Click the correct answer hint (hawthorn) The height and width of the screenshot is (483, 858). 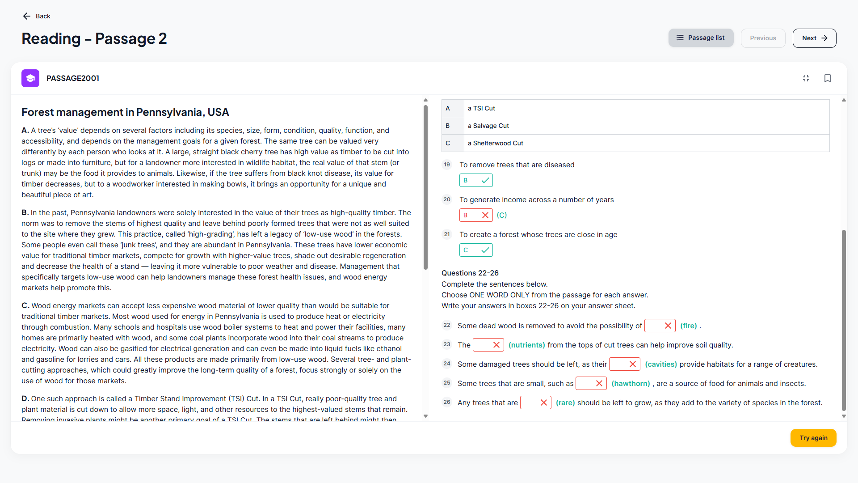click(631, 383)
